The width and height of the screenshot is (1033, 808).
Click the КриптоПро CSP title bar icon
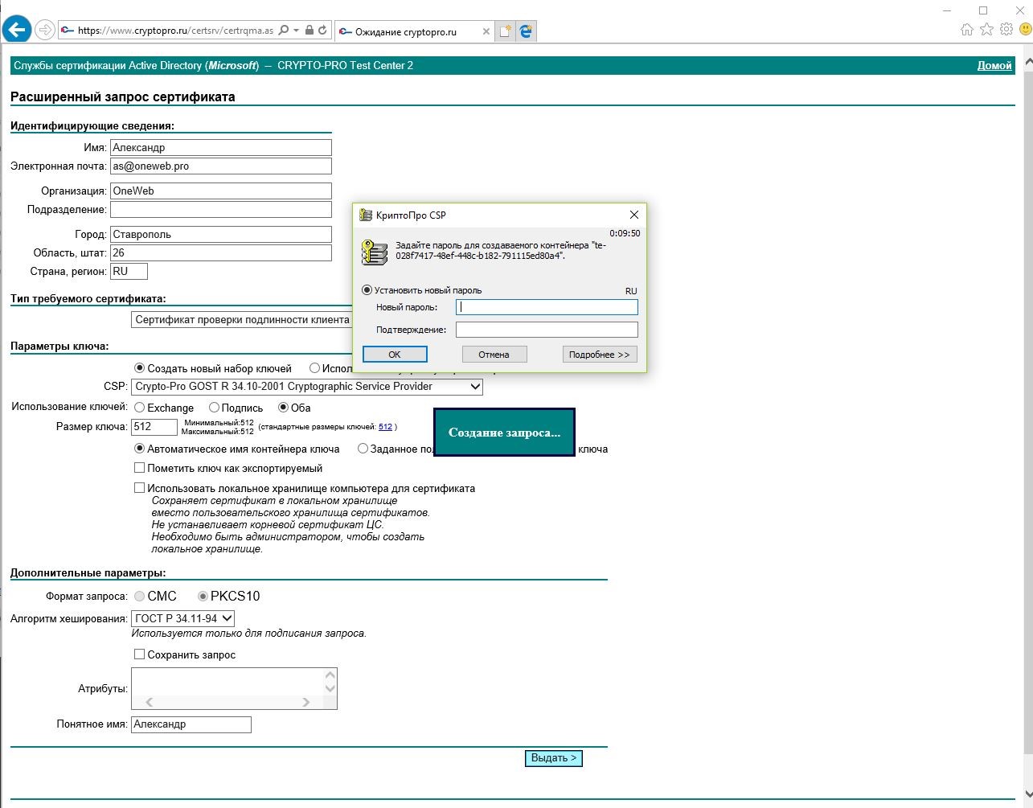[366, 215]
